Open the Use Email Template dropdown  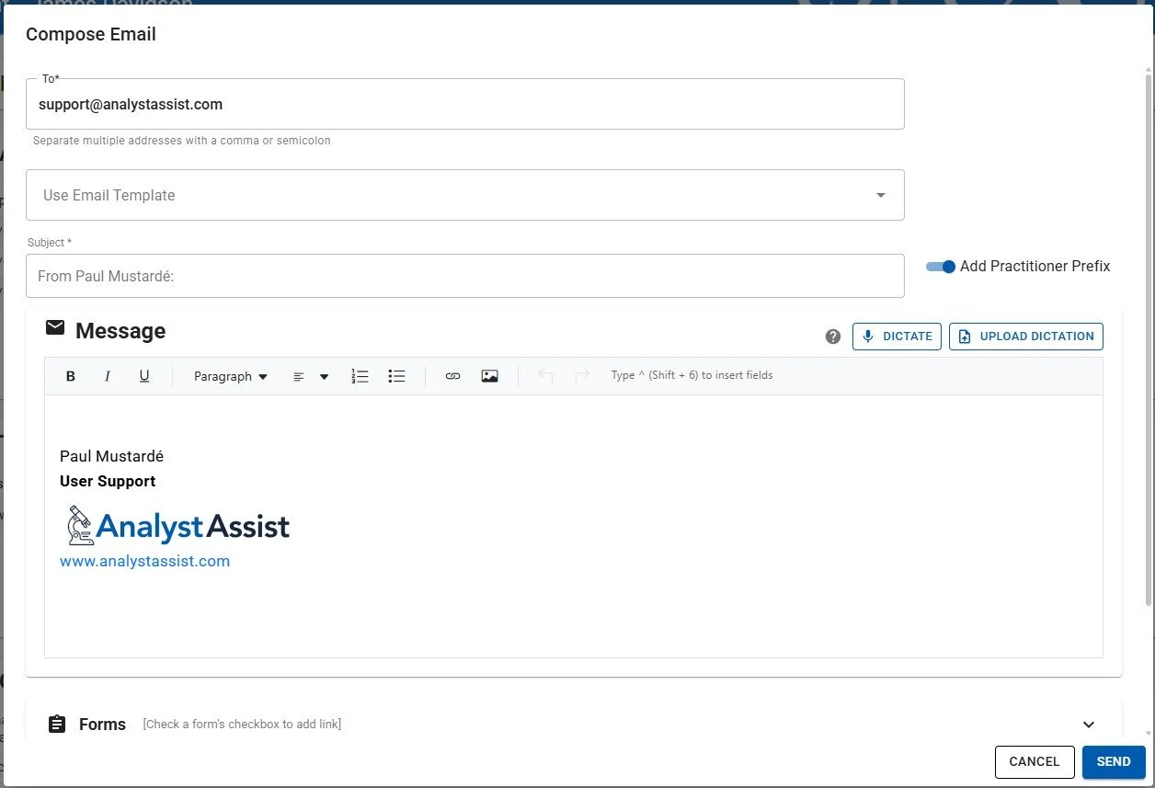pos(465,195)
